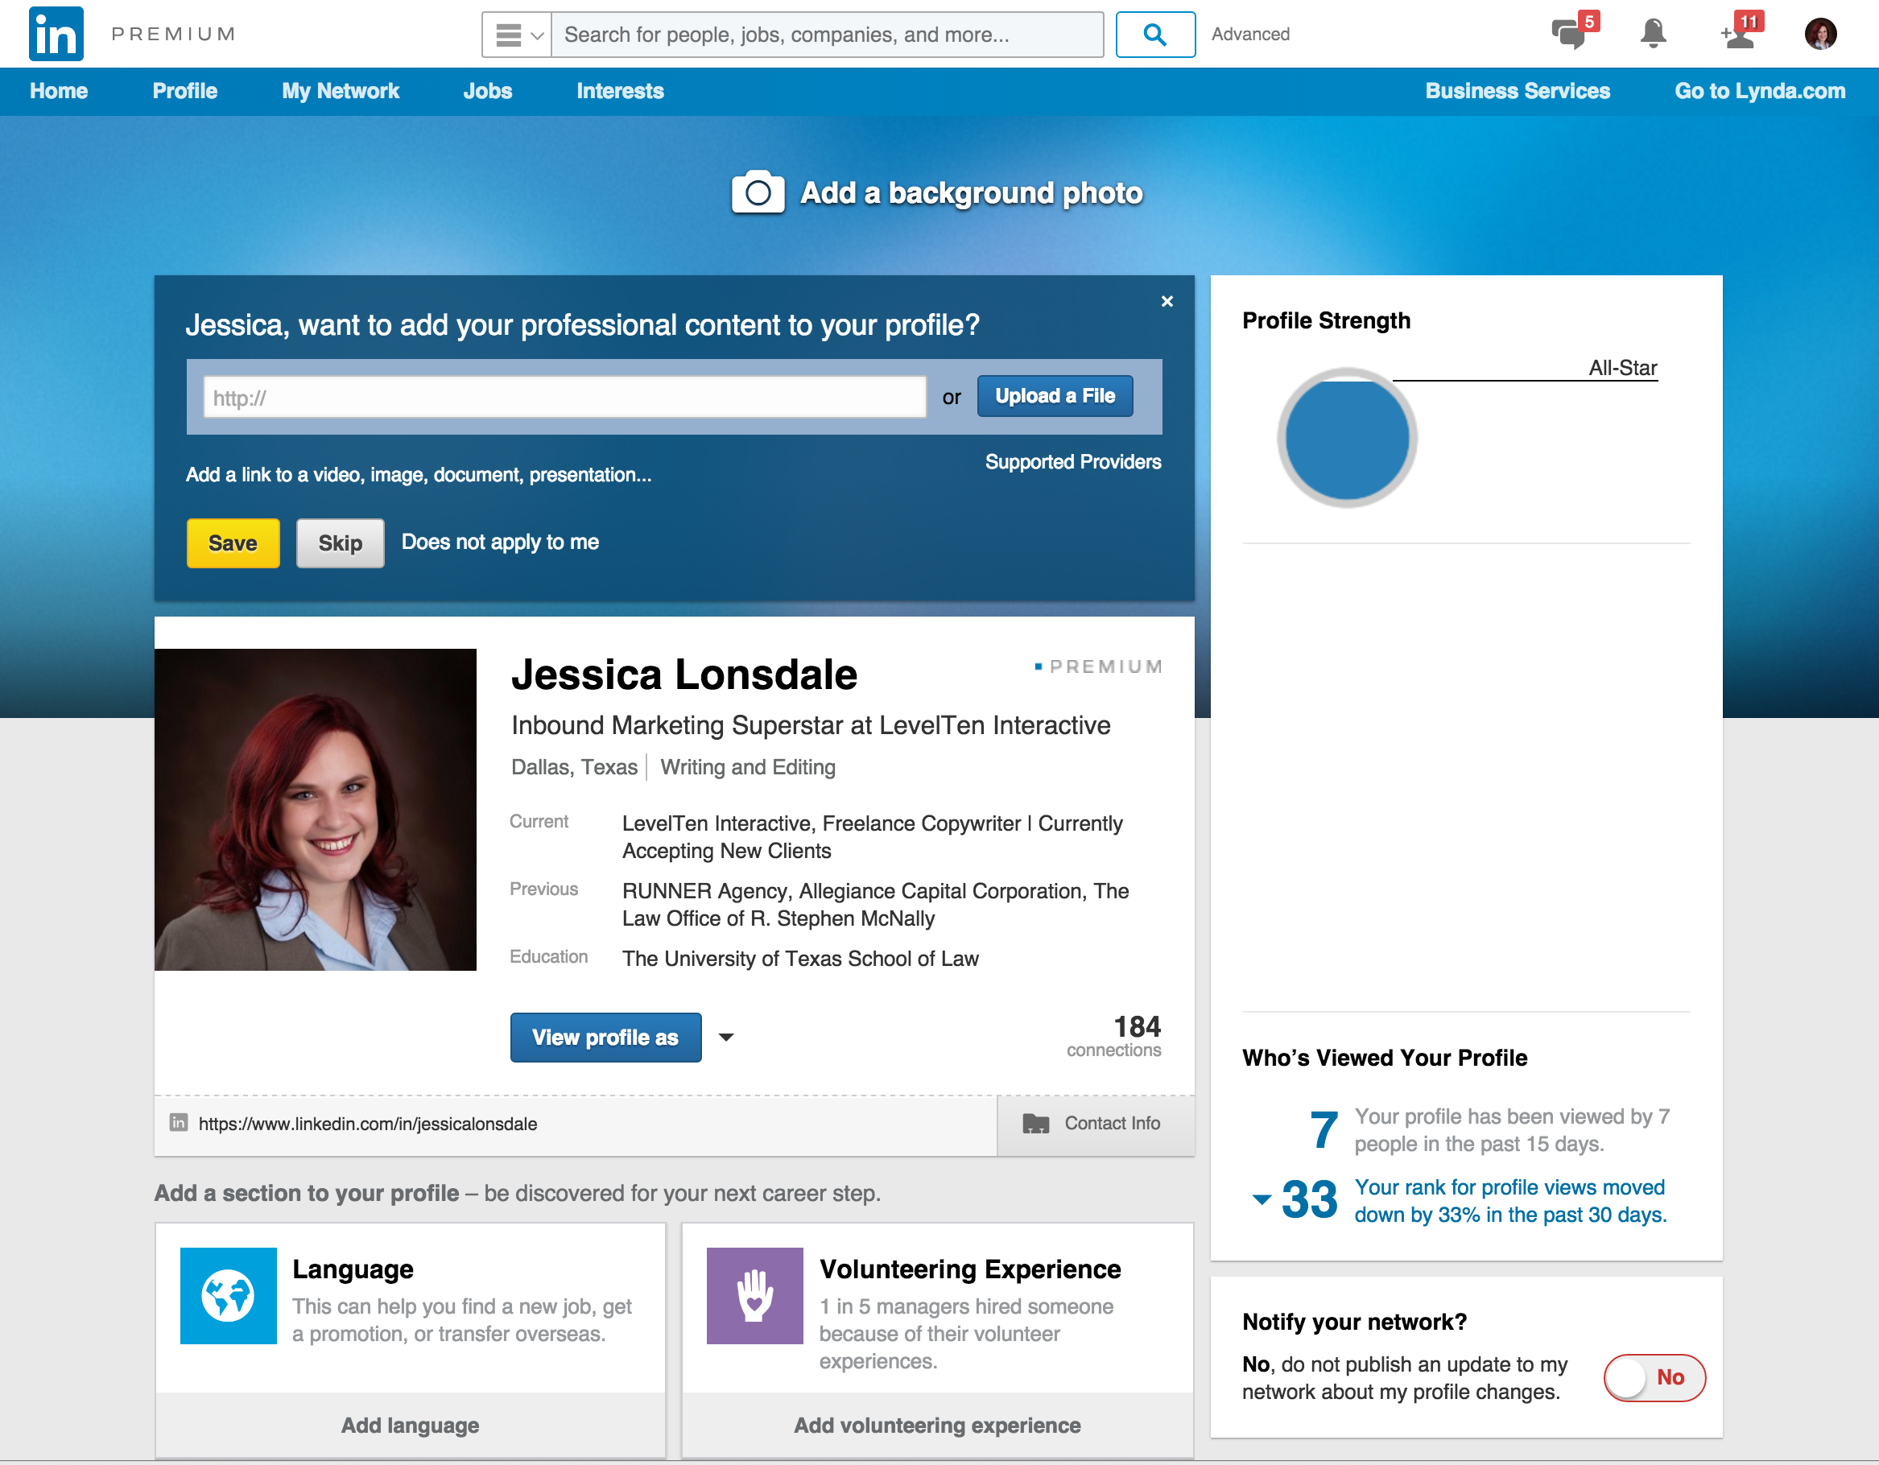Open the My Network menu
This screenshot has height=1465, width=1879.
click(x=340, y=90)
